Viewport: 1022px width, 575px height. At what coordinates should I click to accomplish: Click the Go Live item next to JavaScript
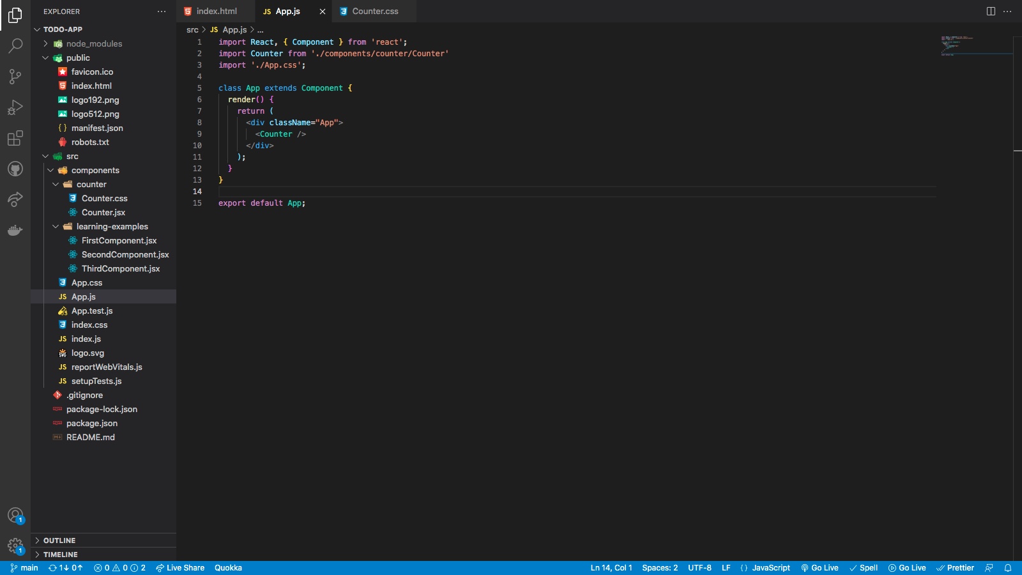820,568
